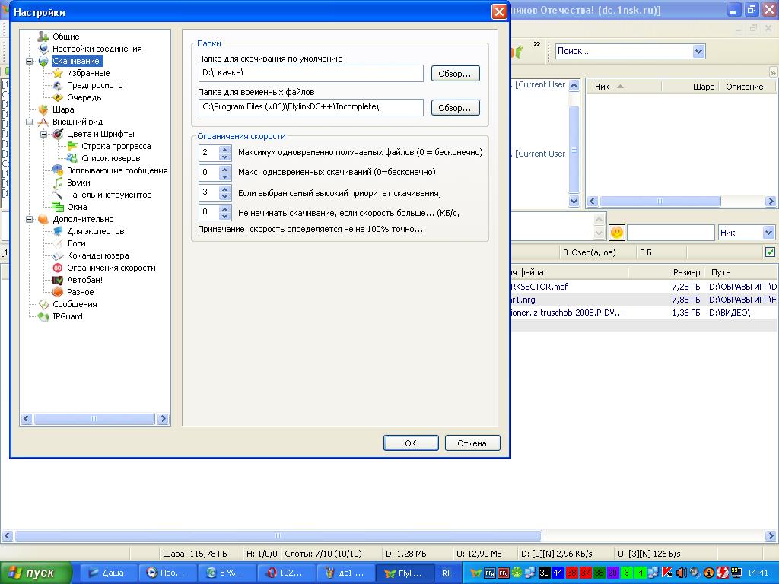Click the yellow smiley emoticon button
Viewport: 779px width, 584px height.
[617, 233]
